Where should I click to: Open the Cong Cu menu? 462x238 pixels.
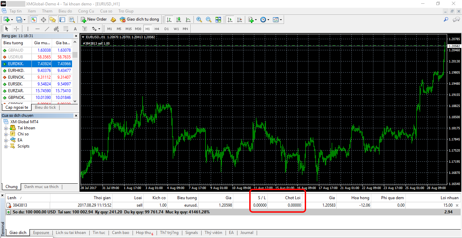pos(86,11)
